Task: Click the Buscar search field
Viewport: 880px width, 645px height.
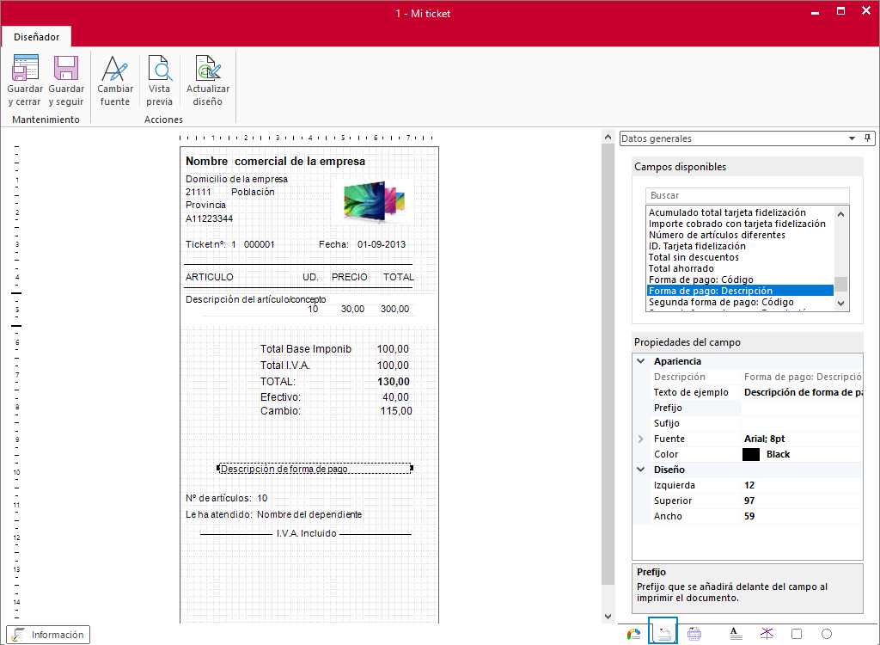Action: (747, 195)
